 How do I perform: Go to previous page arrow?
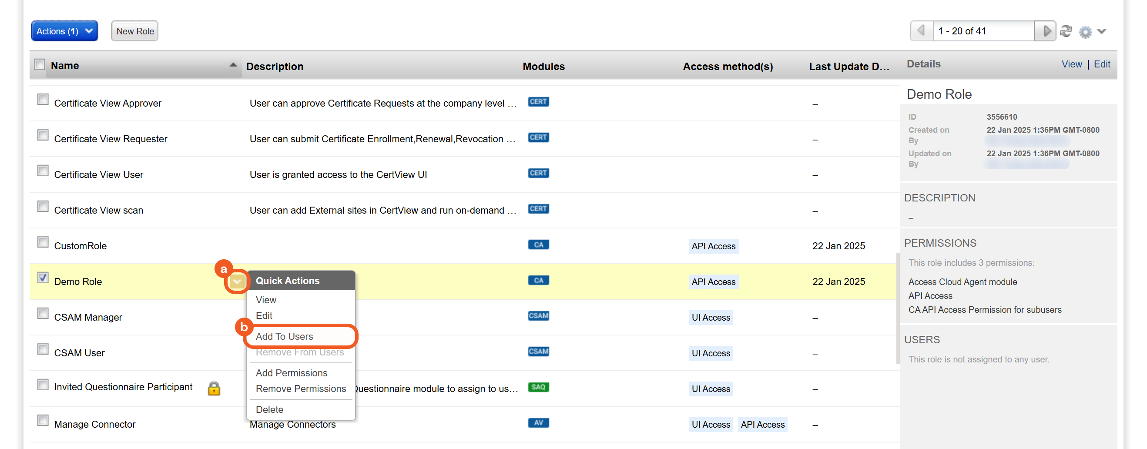921,31
